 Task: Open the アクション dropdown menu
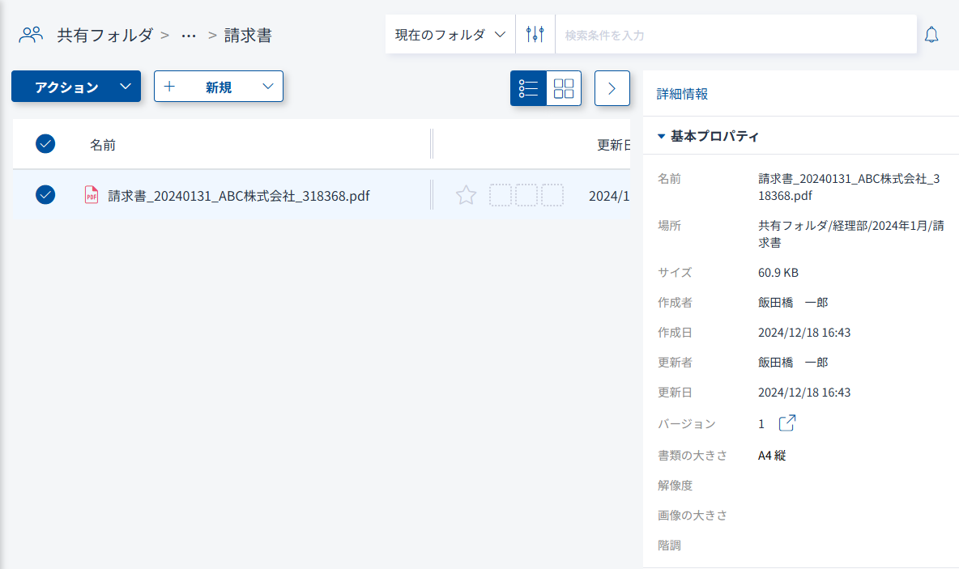(76, 87)
